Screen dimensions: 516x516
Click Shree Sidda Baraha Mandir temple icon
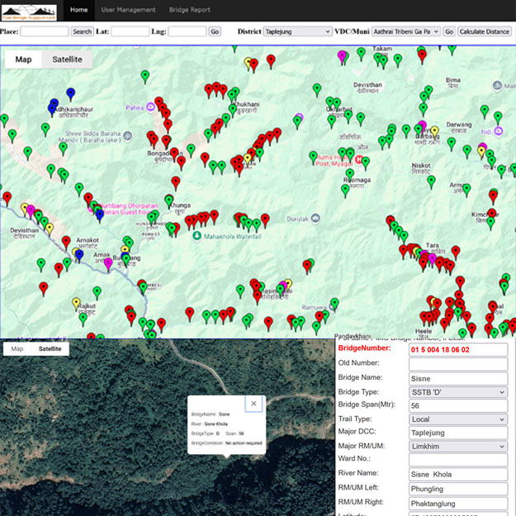pyautogui.click(x=128, y=135)
